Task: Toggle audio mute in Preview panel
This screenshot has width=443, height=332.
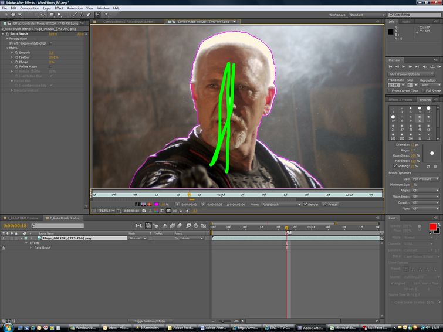Action: tap(425, 66)
